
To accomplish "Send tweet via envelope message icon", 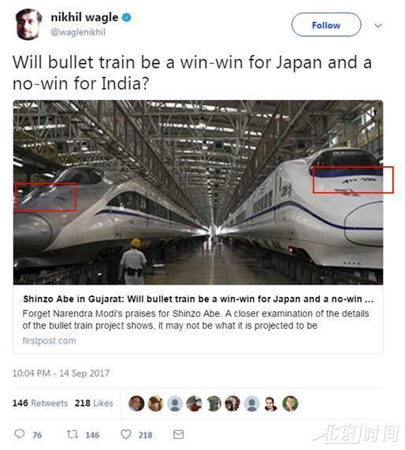I will [x=179, y=434].
